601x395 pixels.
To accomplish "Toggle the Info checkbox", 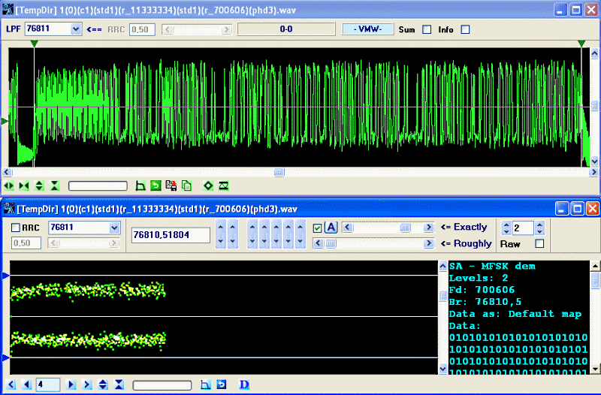I will 465,30.
